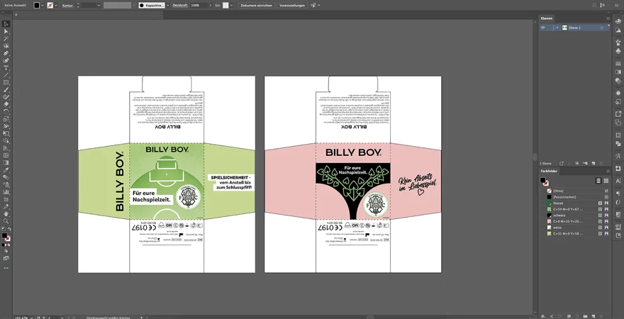Open the stroke color dropdown in control bar
This screenshot has width=624, height=319.
coord(55,5)
